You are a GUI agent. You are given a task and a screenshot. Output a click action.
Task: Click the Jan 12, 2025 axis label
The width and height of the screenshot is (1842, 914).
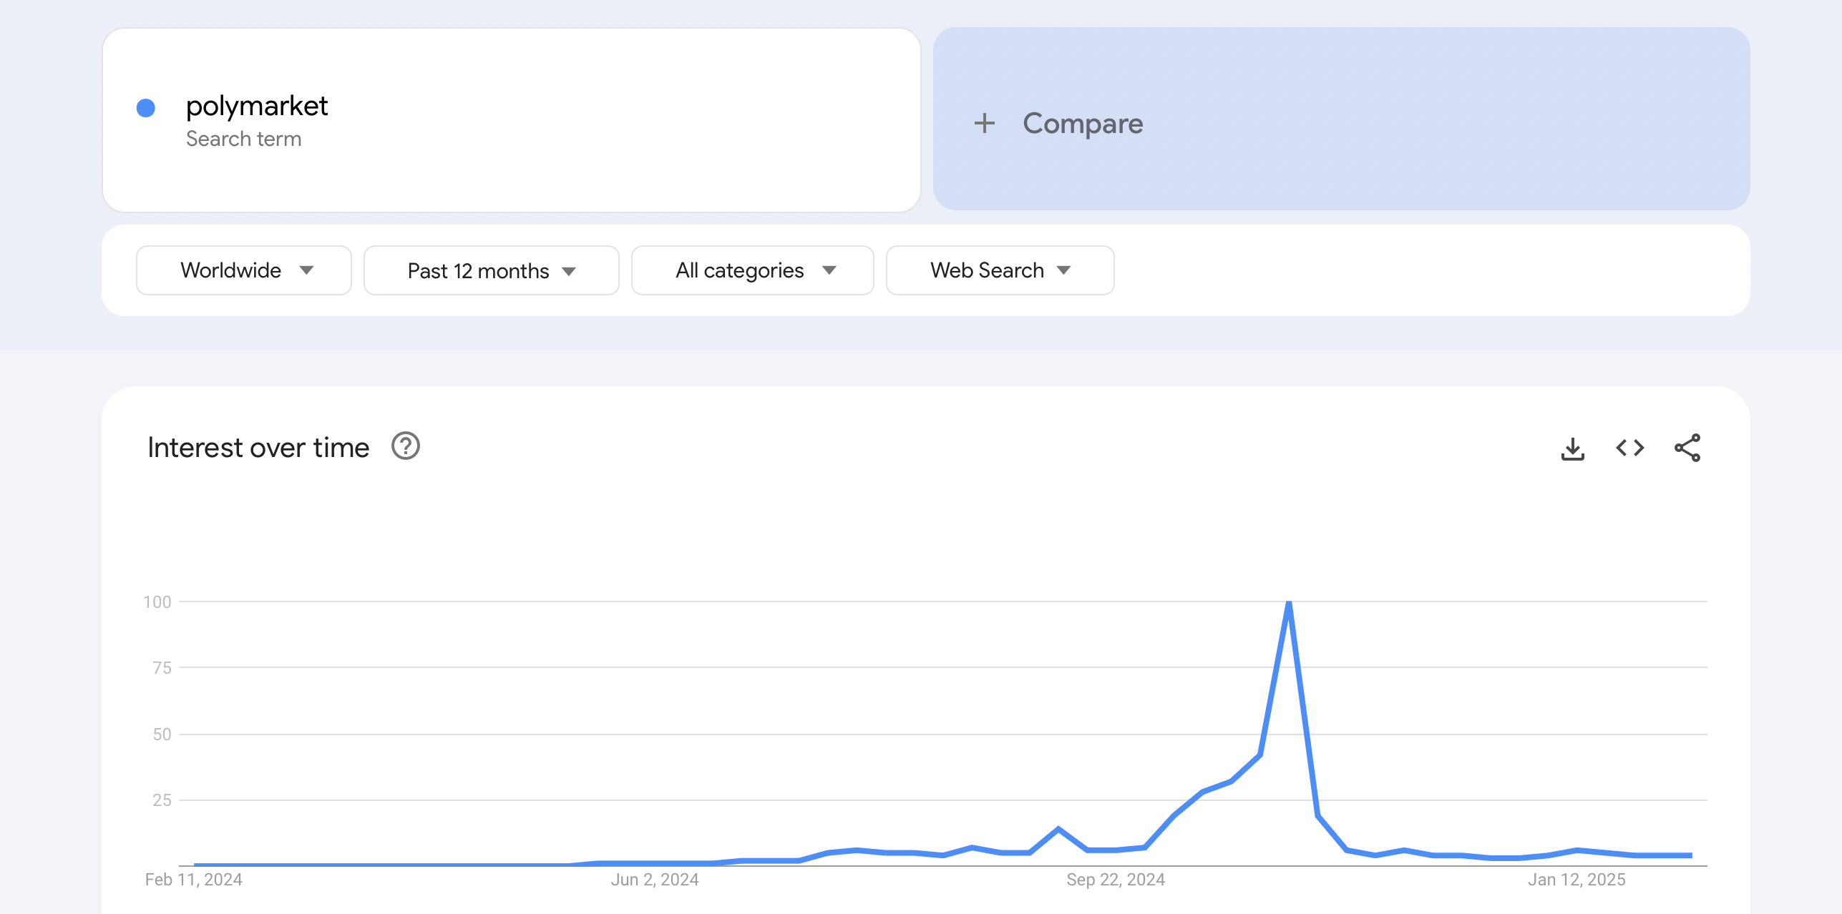pos(1577,880)
